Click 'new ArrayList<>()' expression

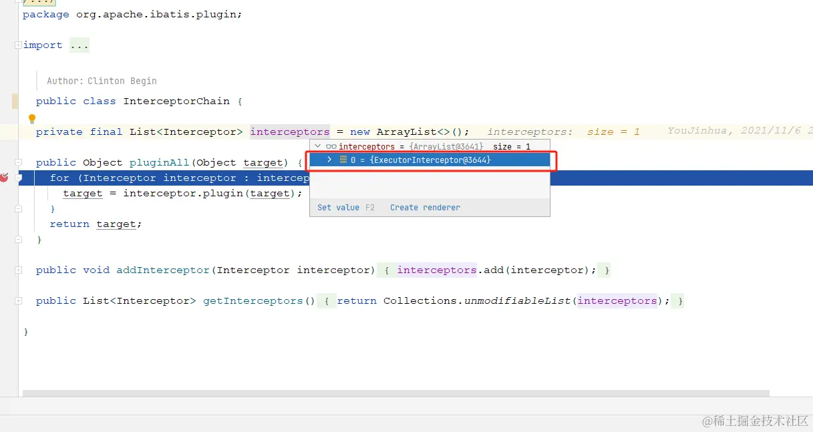pos(407,132)
